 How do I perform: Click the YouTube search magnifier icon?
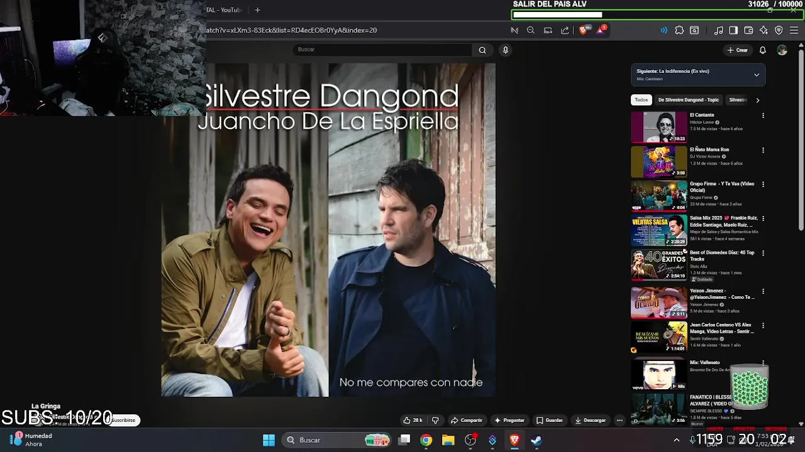coord(482,50)
